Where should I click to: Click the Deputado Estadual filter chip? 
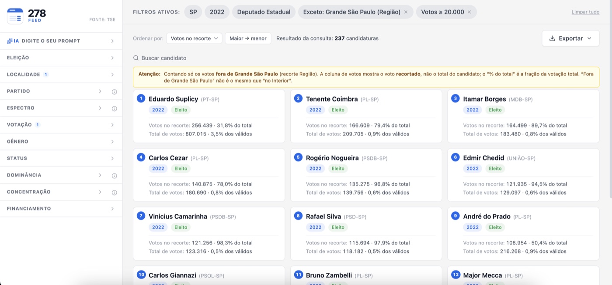[x=264, y=12]
